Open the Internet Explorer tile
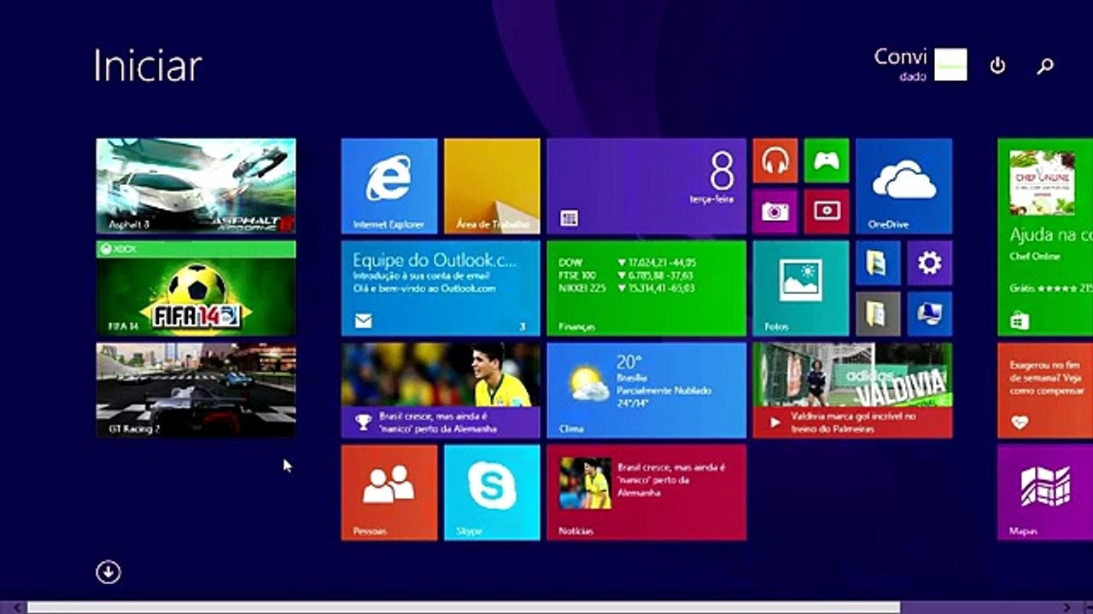 [389, 186]
